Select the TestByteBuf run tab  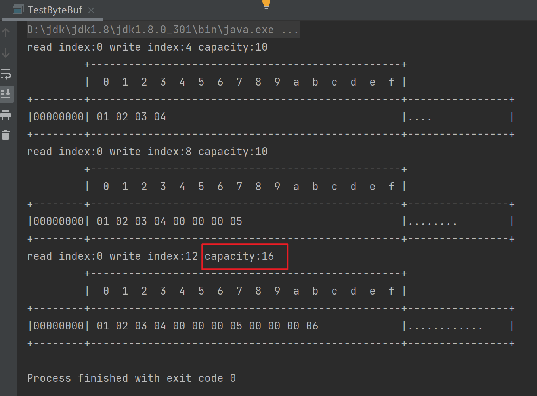(55, 10)
